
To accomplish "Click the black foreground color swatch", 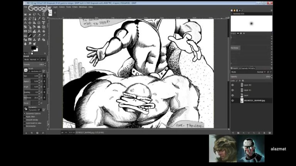I will coord(34,48).
